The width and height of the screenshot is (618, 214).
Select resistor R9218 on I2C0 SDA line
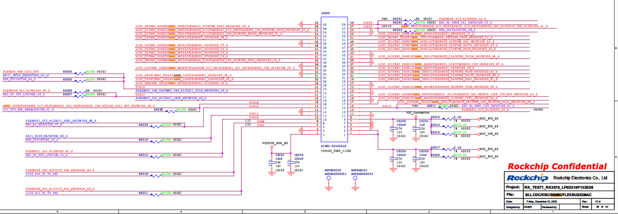click(143, 174)
